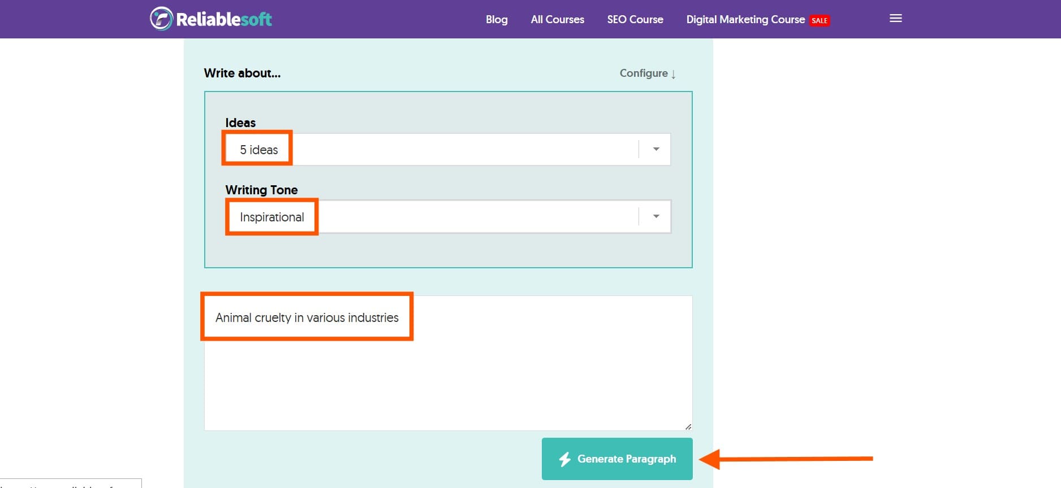1061x488 pixels.
Task: Select the '5 ideas' combo box
Action: click(448, 149)
